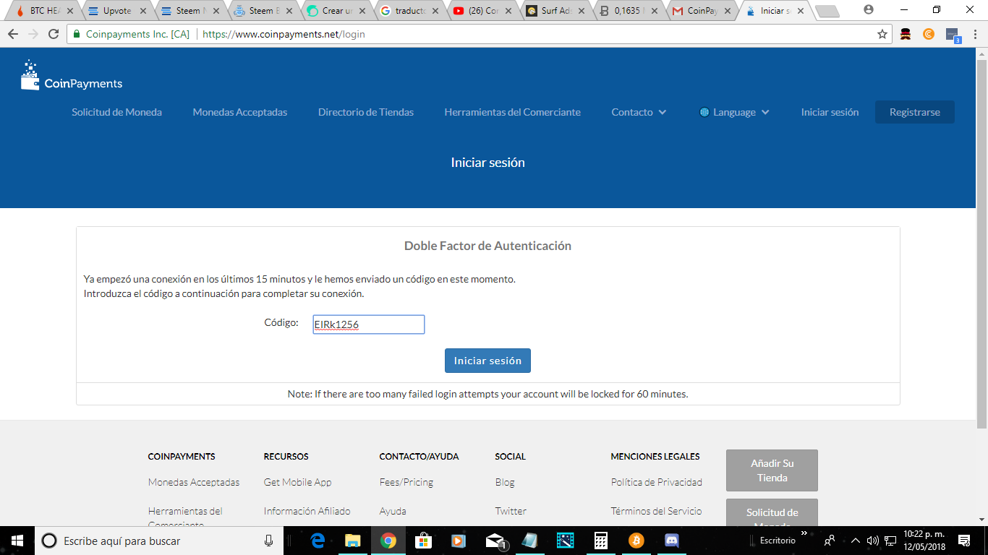Screen dimensions: 988x555
Task: Go to Directorio de Tiendas
Action: coord(366,112)
